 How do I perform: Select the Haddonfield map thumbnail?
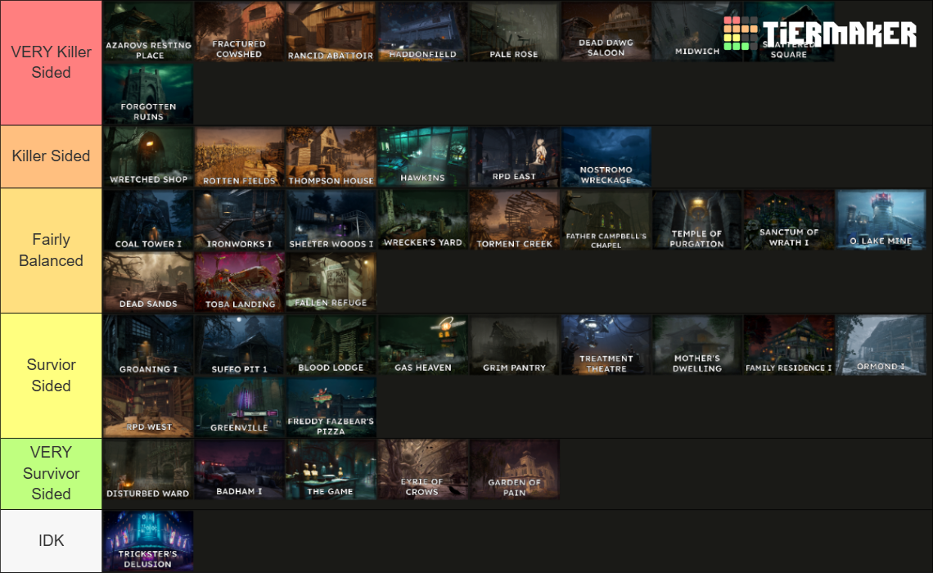click(x=422, y=31)
